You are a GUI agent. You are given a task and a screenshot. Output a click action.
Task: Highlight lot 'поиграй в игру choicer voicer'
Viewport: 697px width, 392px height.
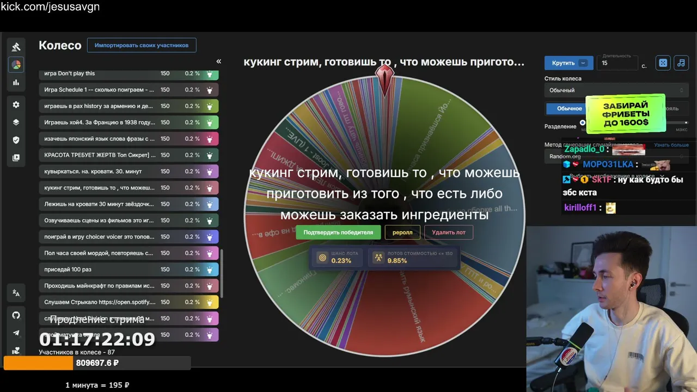click(x=210, y=237)
